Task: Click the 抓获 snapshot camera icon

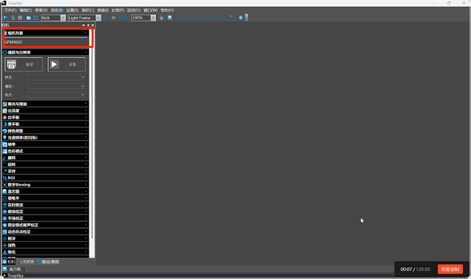Action: [x=12, y=64]
